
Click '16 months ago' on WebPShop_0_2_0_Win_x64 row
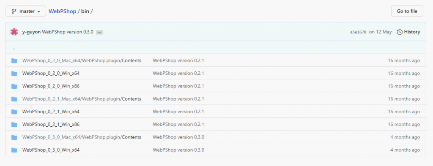(x=404, y=73)
